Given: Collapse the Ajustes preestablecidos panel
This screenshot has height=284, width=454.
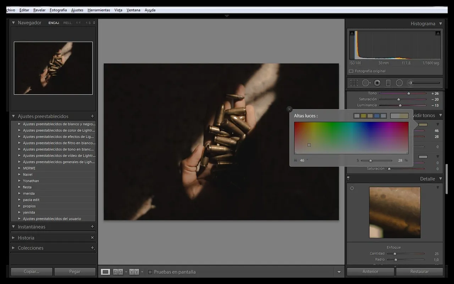Looking at the screenshot, I should 13,116.
